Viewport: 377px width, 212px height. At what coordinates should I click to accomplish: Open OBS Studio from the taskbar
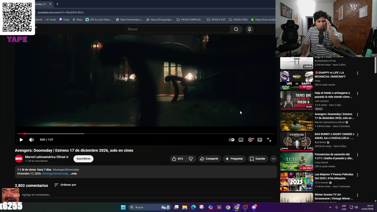click(245, 207)
